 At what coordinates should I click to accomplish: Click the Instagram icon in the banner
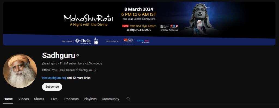[177, 26]
